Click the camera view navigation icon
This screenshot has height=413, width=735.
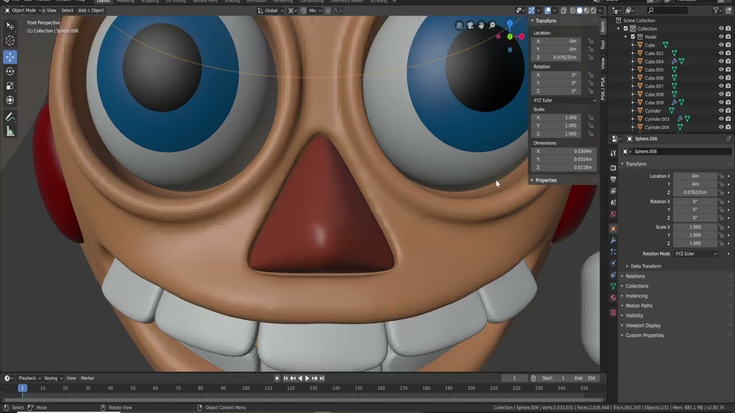[470, 25]
